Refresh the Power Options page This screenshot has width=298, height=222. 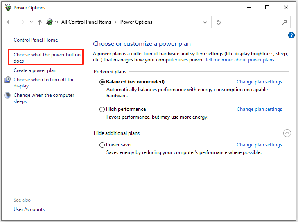coord(218,22)
